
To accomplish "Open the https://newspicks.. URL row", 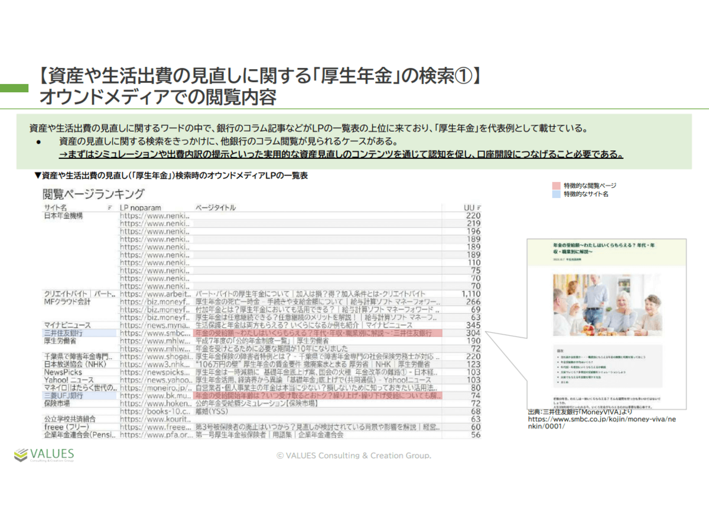I will click(155, 372).
